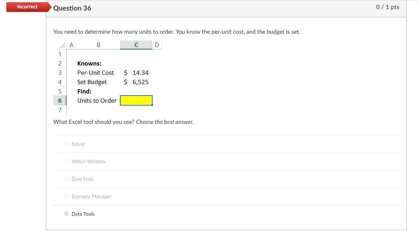
Task: Click the selected Data Tools radio button
Action: tap(66, 213)
